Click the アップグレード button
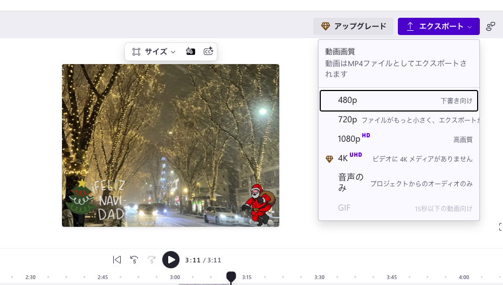This screenshot has width=503, height=285. pyautogui.click(x=354, y=26)
